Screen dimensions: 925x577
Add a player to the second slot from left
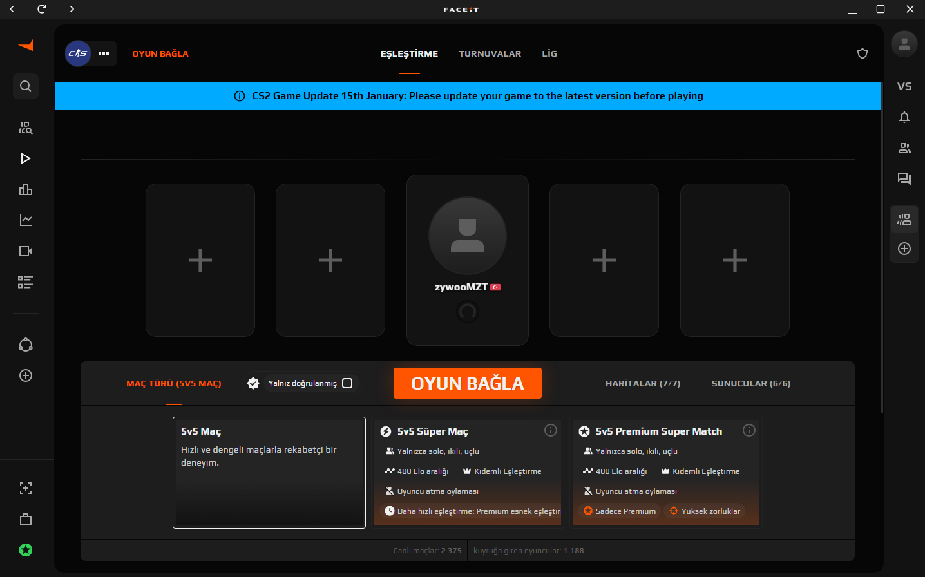coord(330,260)
